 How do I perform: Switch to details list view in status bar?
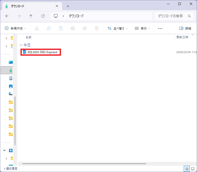[x=187, y=169]
